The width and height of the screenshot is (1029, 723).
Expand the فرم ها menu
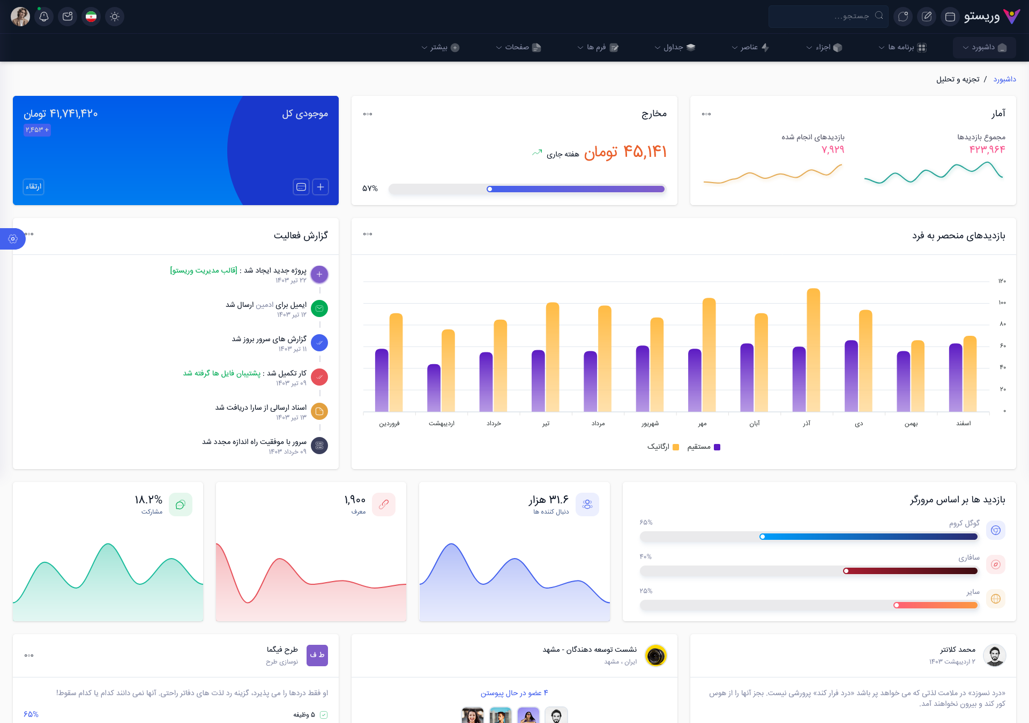[x=598, y=47]
